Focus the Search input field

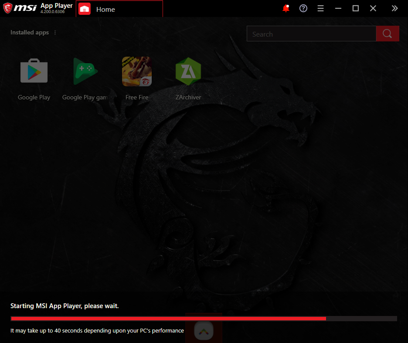[x=312, y=34]
